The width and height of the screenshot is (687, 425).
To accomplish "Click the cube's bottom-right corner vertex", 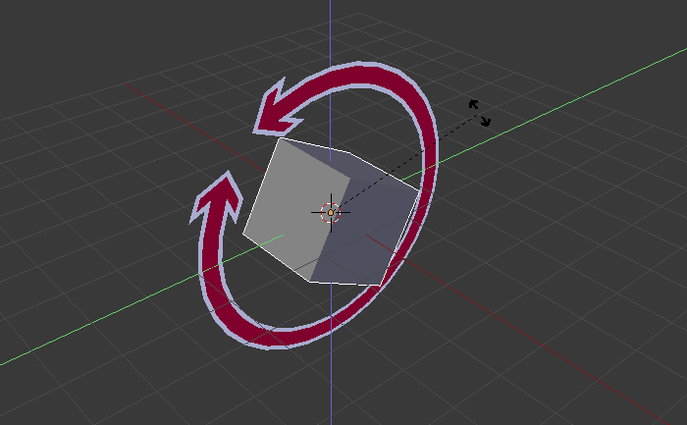I will (x=380, y=286).
